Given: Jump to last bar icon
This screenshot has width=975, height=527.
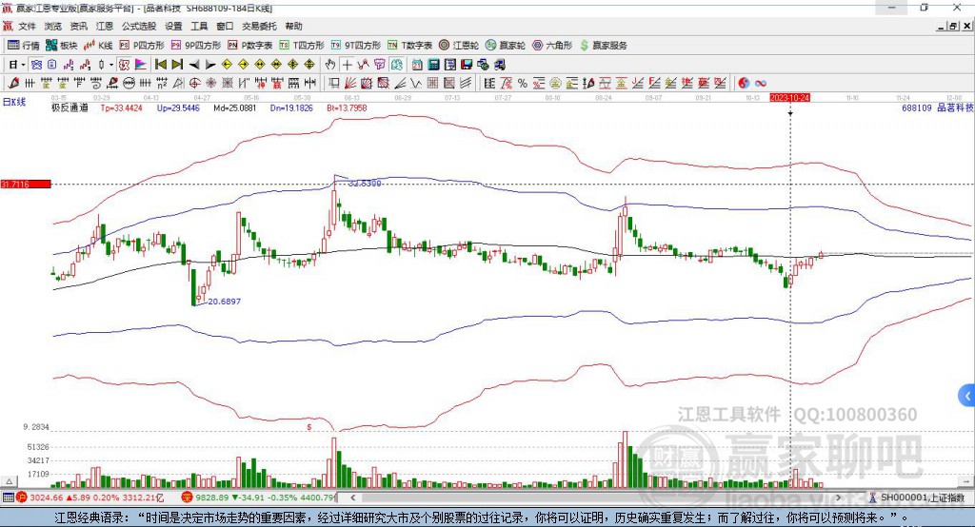Looking at the screenshot, I should click(x=177, y=65).
